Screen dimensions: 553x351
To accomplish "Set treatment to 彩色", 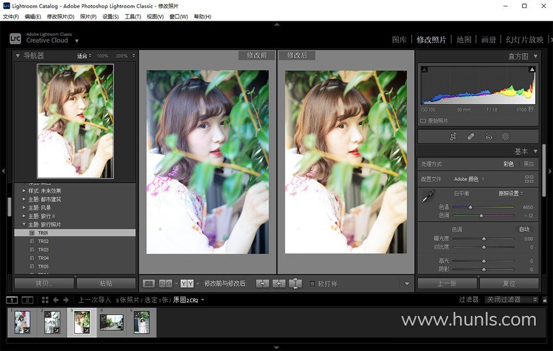I will point(508,164).
